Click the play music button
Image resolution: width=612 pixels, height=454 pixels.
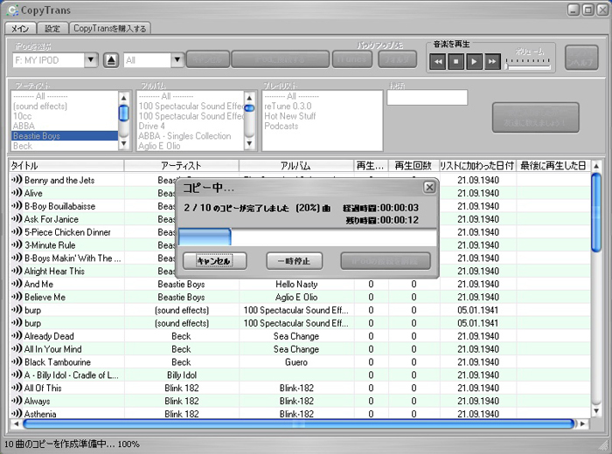tap(474, 62)
